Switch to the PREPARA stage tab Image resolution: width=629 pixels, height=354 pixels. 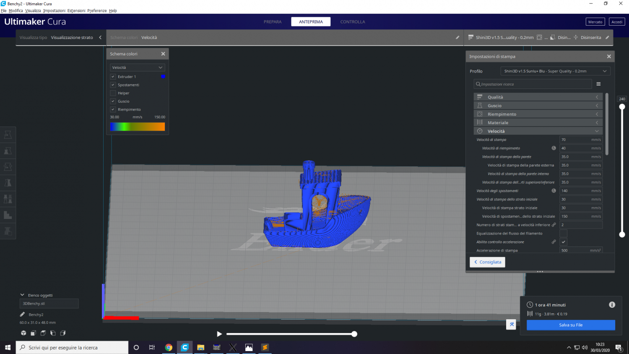tap(273, 22)
